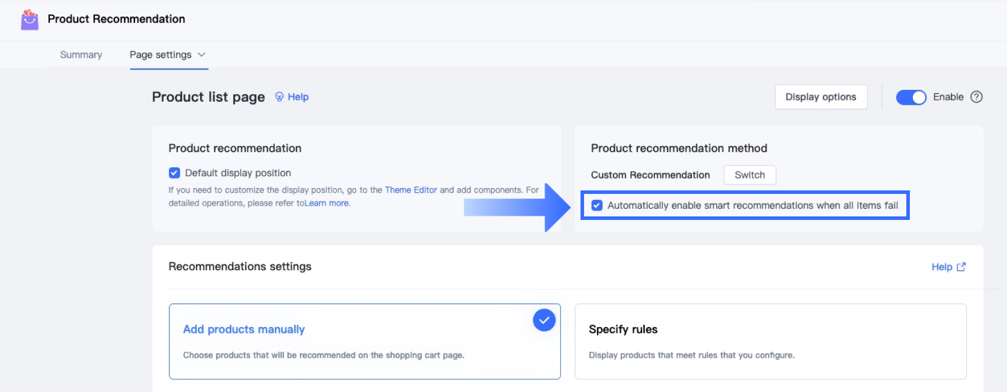Choose the Specify rules option card
The image size is (1007, 392).
click(770, 342)
